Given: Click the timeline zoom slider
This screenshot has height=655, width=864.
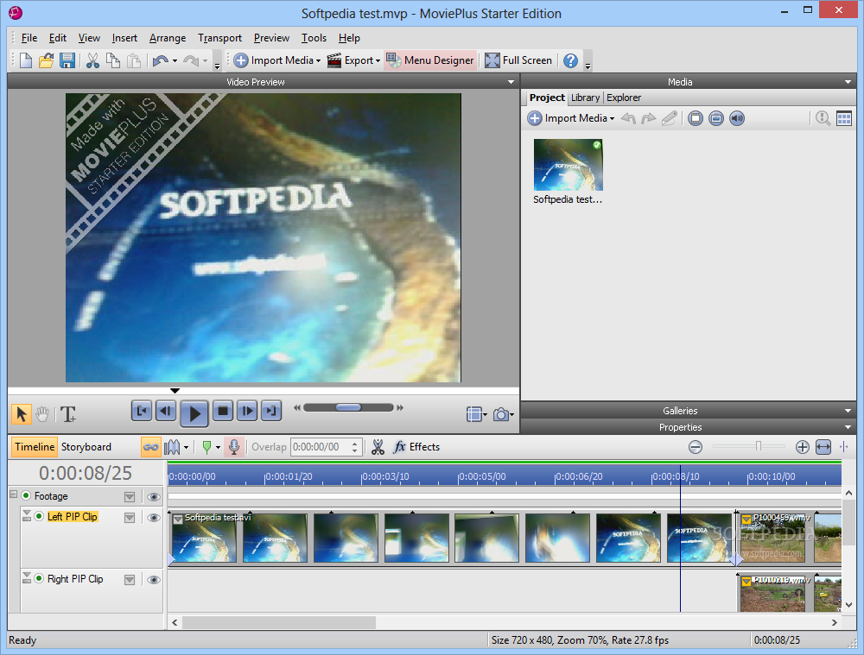Looking at the screenshot, I should (x=758, y=447).
